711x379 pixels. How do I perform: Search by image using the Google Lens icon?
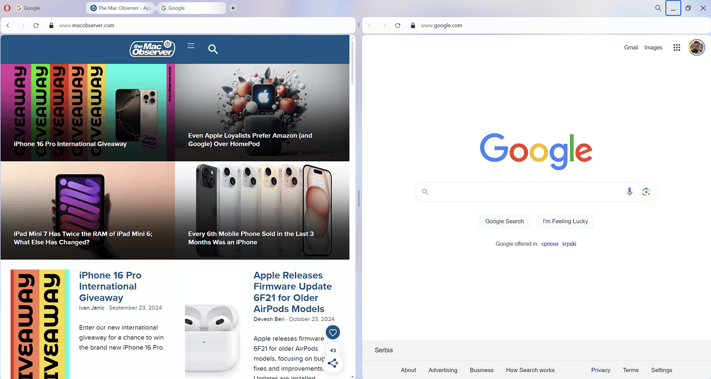pyautogui.click(x=646, y=191)
